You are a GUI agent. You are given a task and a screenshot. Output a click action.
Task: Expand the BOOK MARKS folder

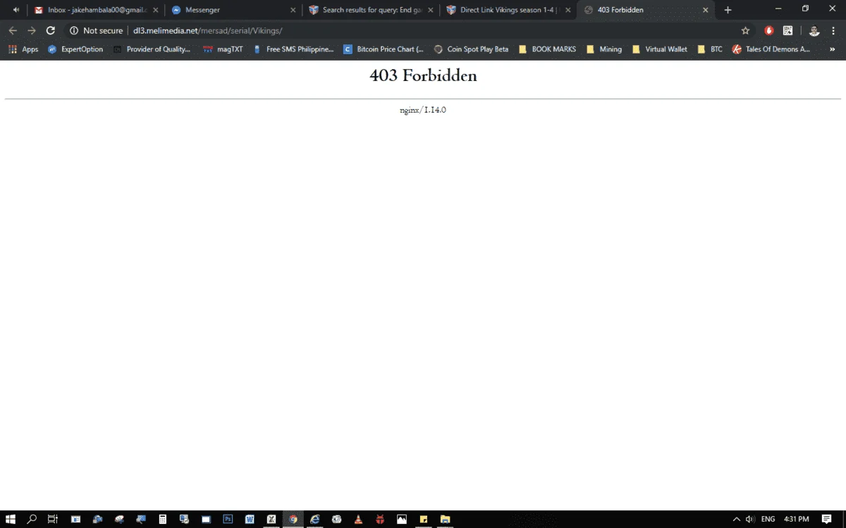[x=547, y=49]
